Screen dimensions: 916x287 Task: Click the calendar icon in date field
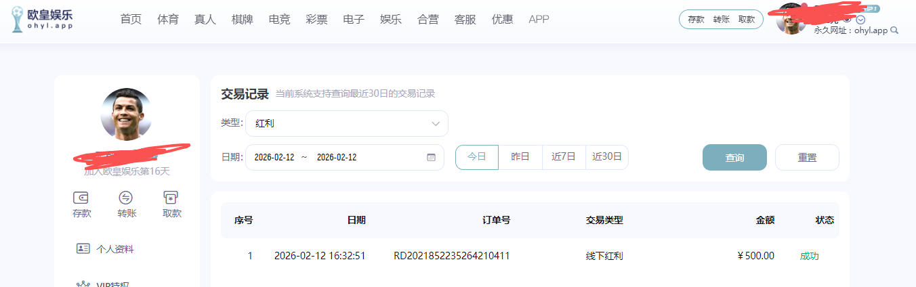pyautogui.click(x=431, y=157)
